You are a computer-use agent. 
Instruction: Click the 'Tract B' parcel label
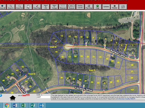point(53,47)
